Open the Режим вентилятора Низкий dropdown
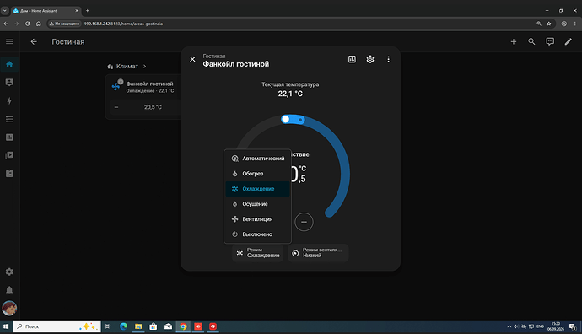582x334 pixels. 318,253
